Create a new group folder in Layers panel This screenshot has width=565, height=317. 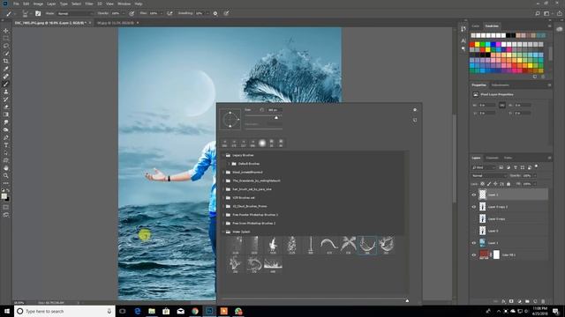pyautogui.click(x=527, y=301)
